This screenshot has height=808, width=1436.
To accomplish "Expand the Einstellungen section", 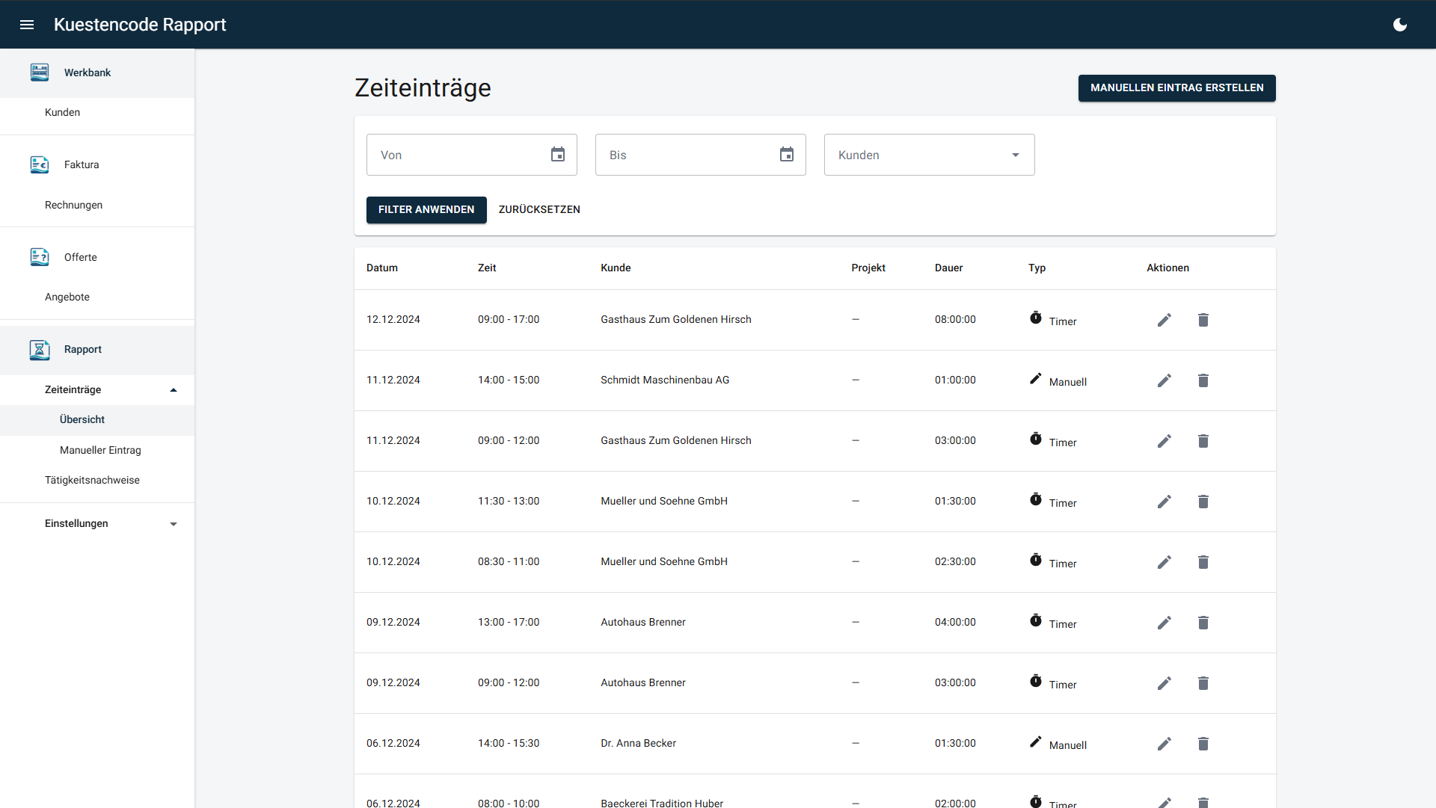I will (x=174, y=524).
